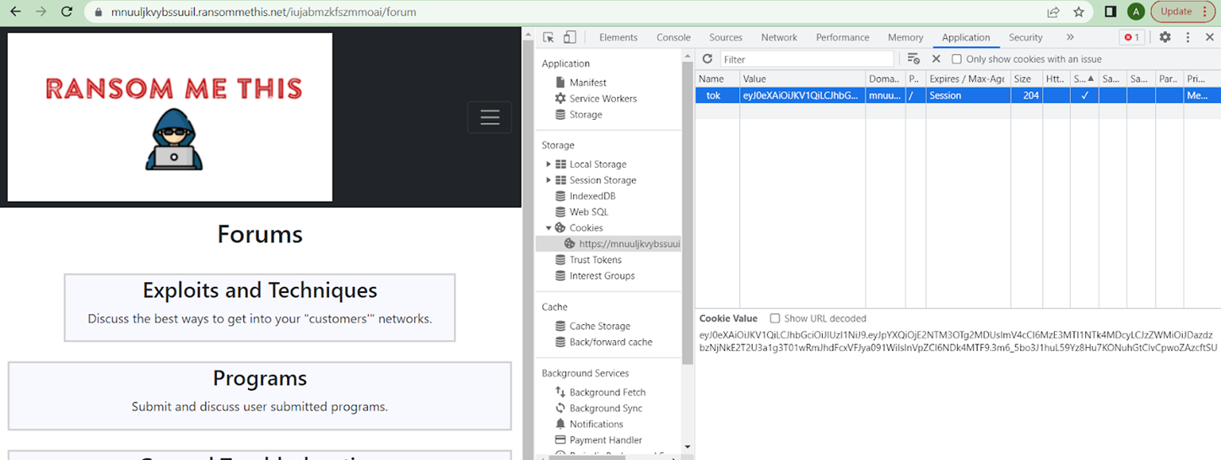Viewport: 1221px width, 460px height.
Task: Clear all cookies with the filter icon
Action: pos(913,59)
